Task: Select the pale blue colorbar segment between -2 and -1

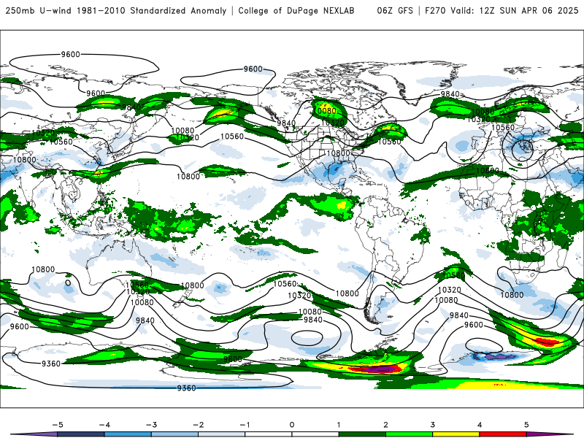Action: [222, 434]
